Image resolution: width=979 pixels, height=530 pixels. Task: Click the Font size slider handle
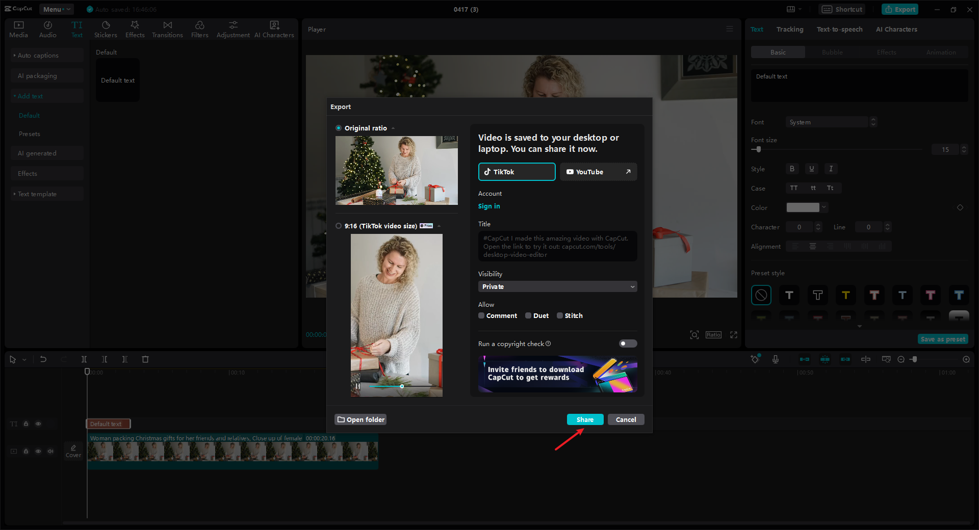[759, 149]
